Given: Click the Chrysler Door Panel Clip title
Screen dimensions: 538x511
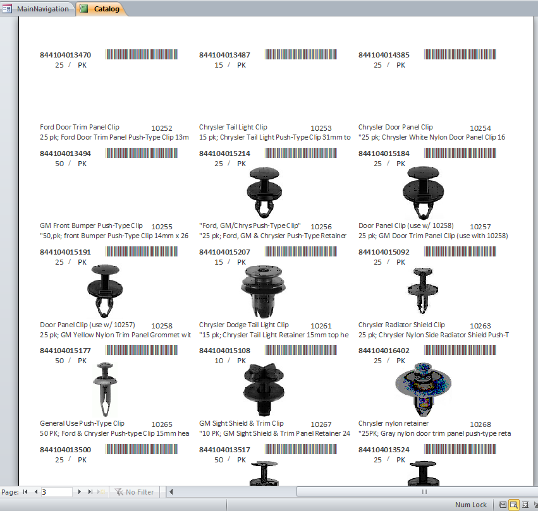Looking at the screenshot, I should pyautogui.click(x=396, y=127).
